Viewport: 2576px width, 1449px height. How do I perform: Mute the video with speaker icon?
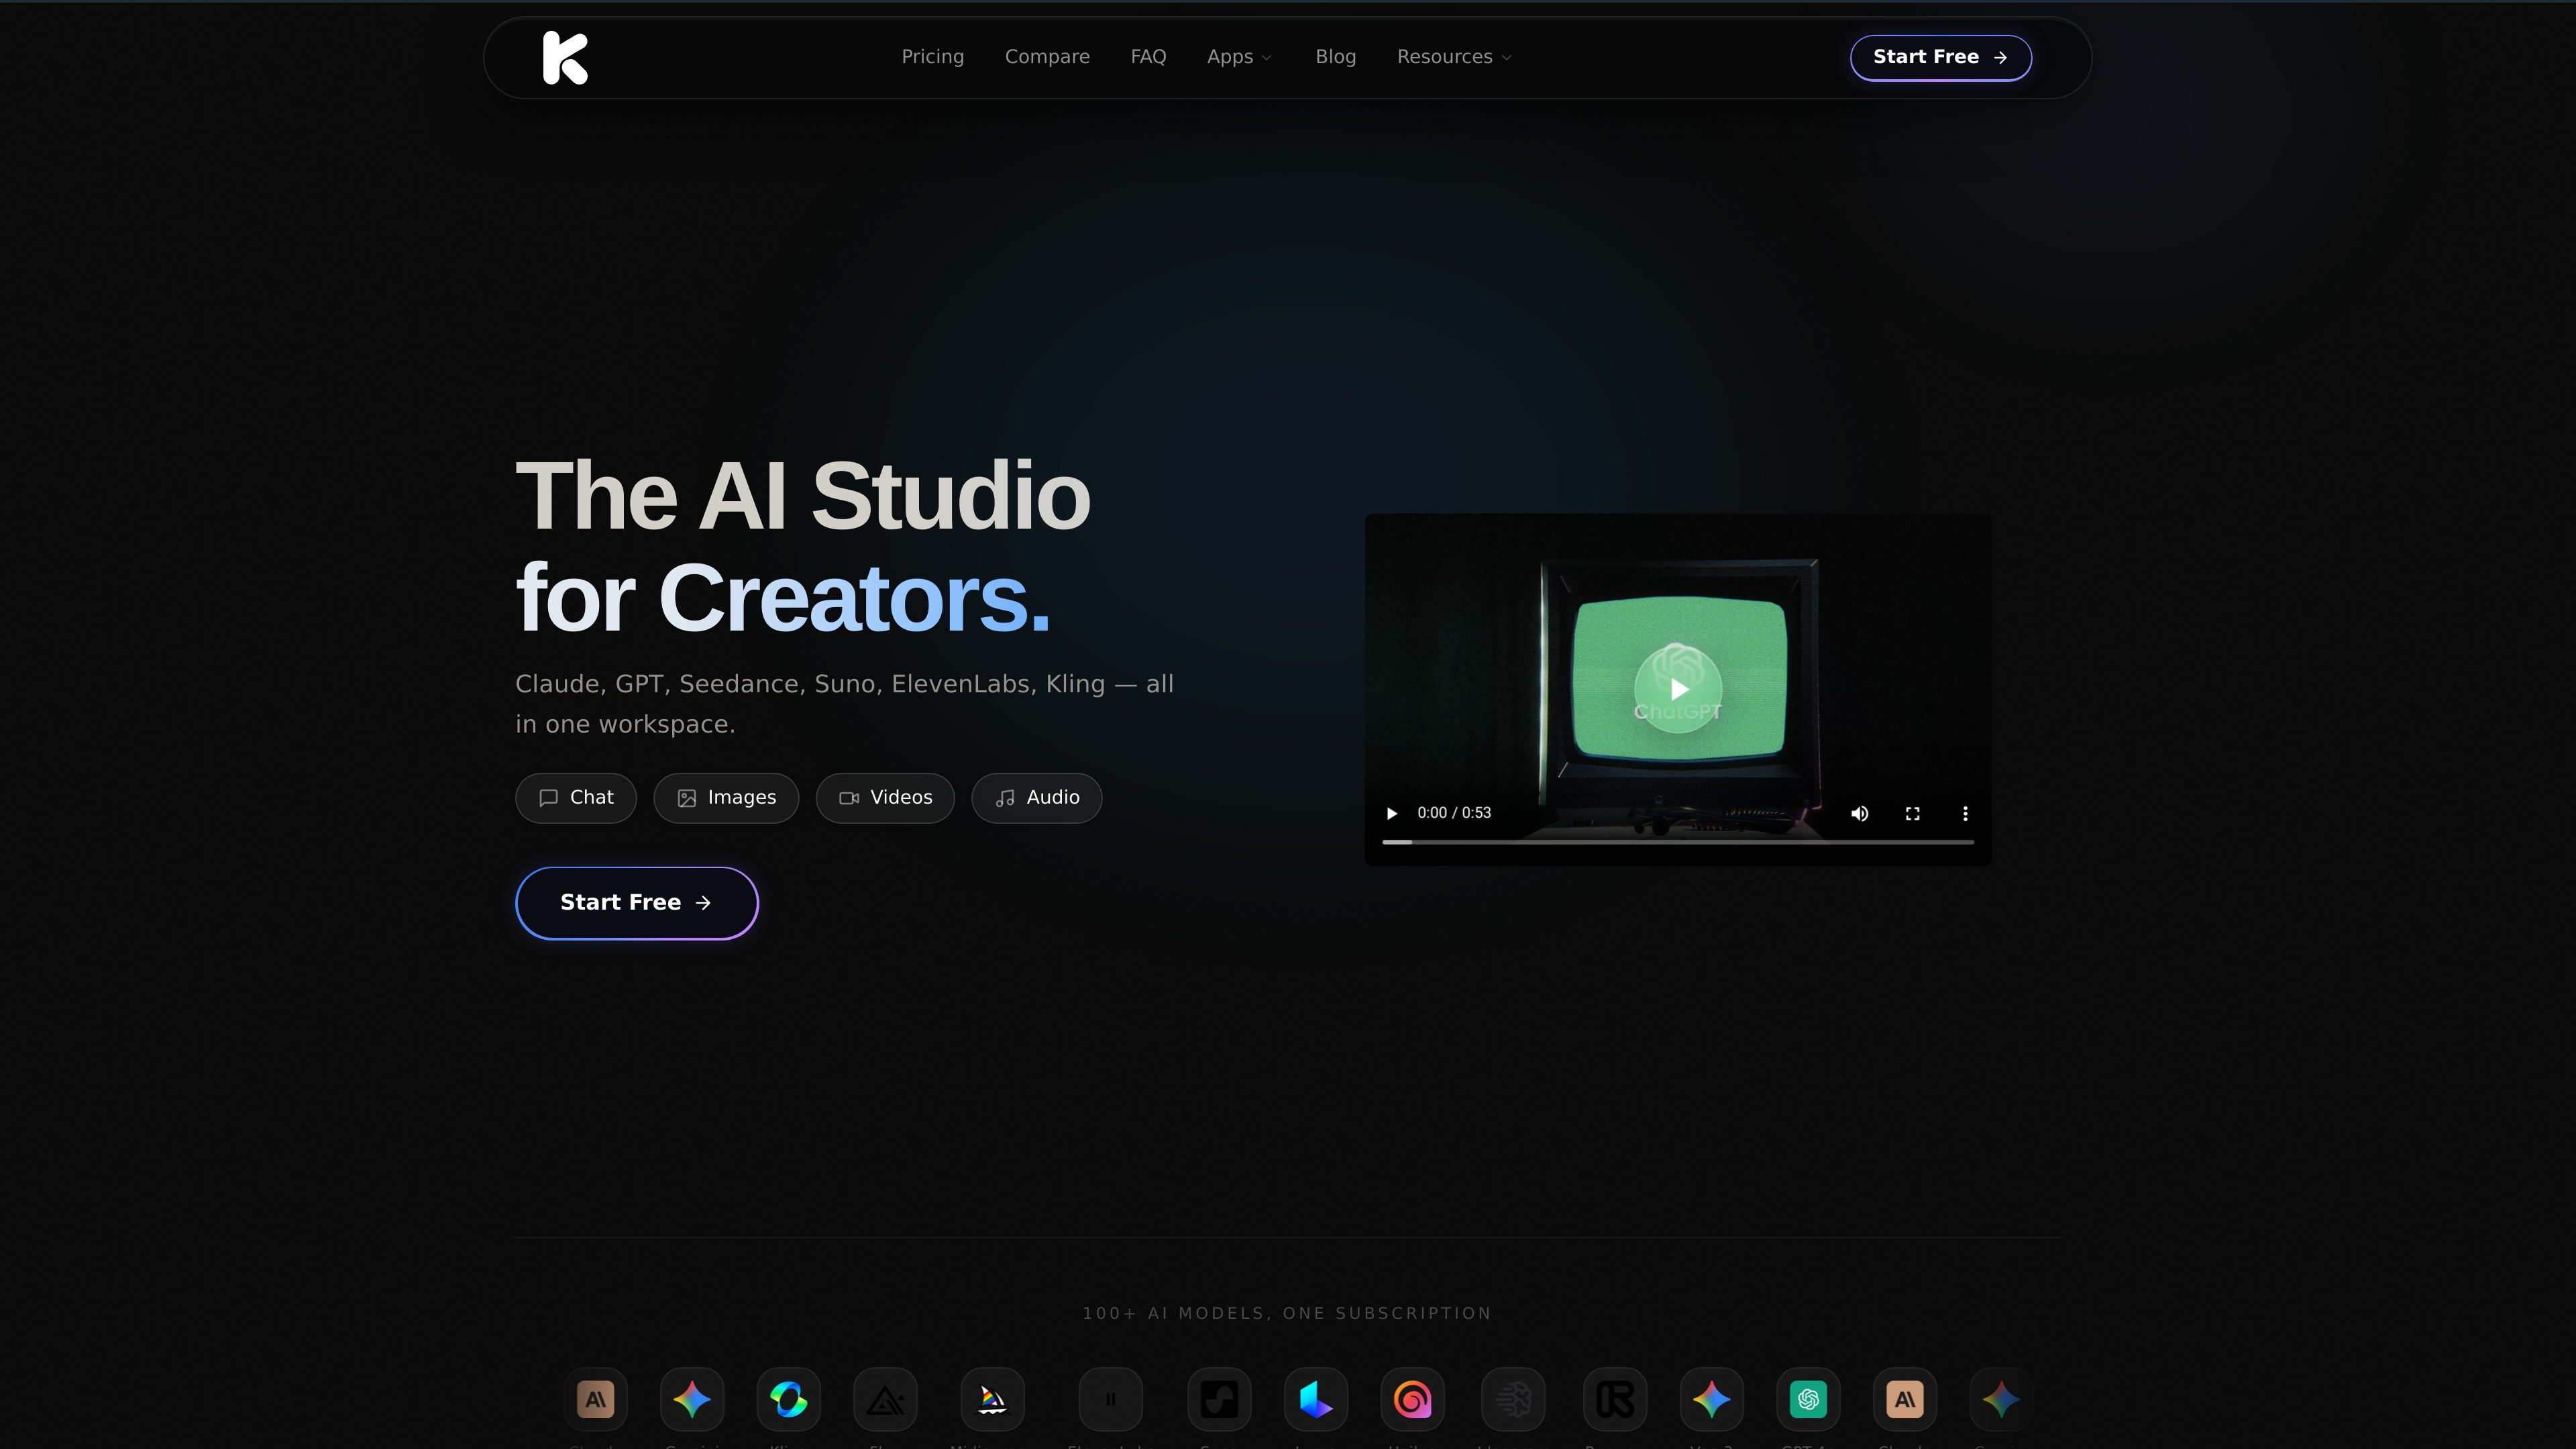click(x=1859, y=813)
